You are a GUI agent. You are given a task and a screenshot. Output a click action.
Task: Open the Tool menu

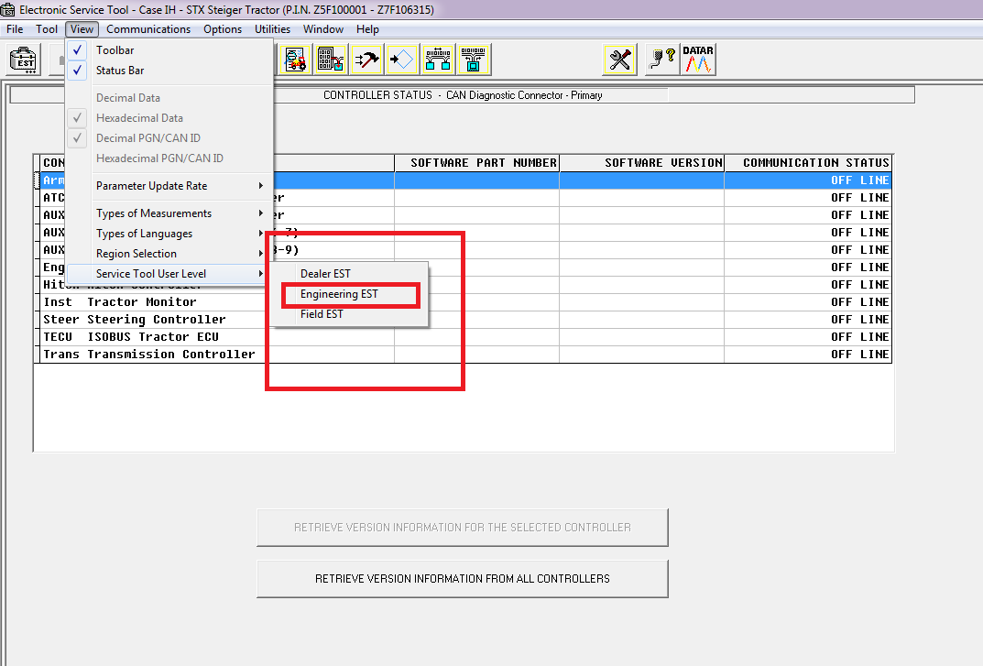[x=47, y=28]
